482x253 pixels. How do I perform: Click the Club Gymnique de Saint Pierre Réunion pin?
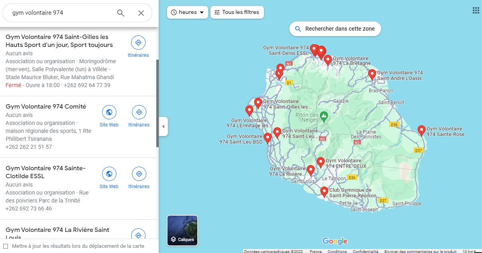pyautogui.click(x=324, y=192)
